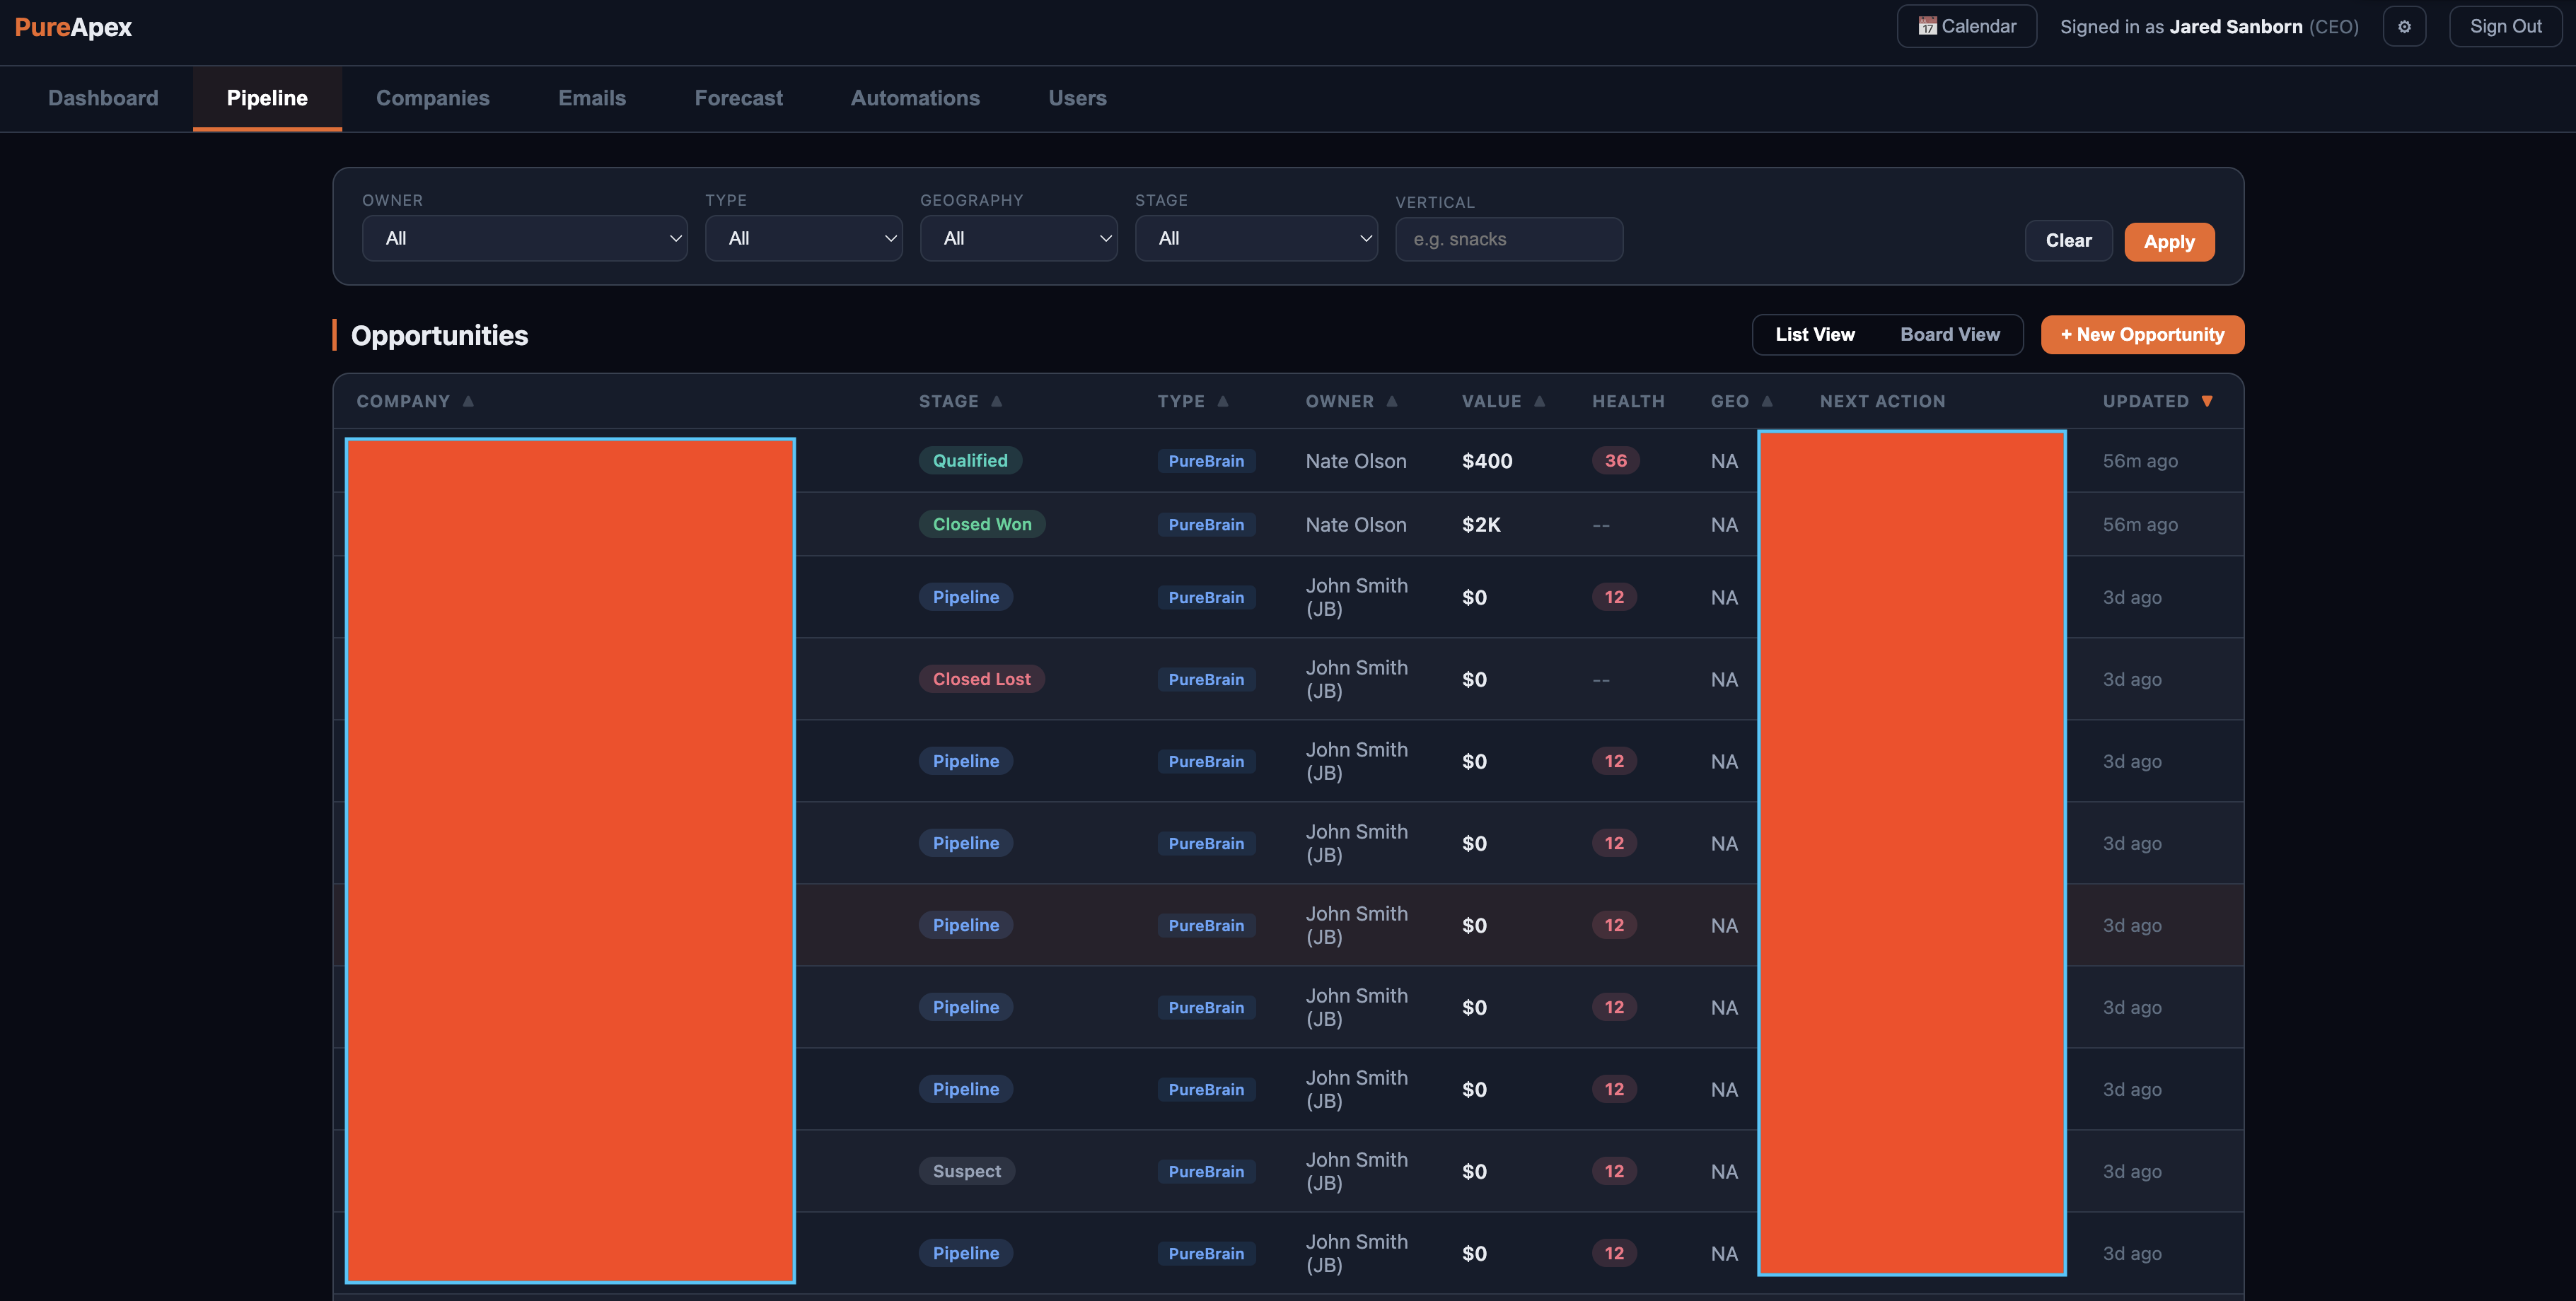Click the Qualified stage badge
The height and width of the screenshot is (1301, 2576).
click(970, 460)
